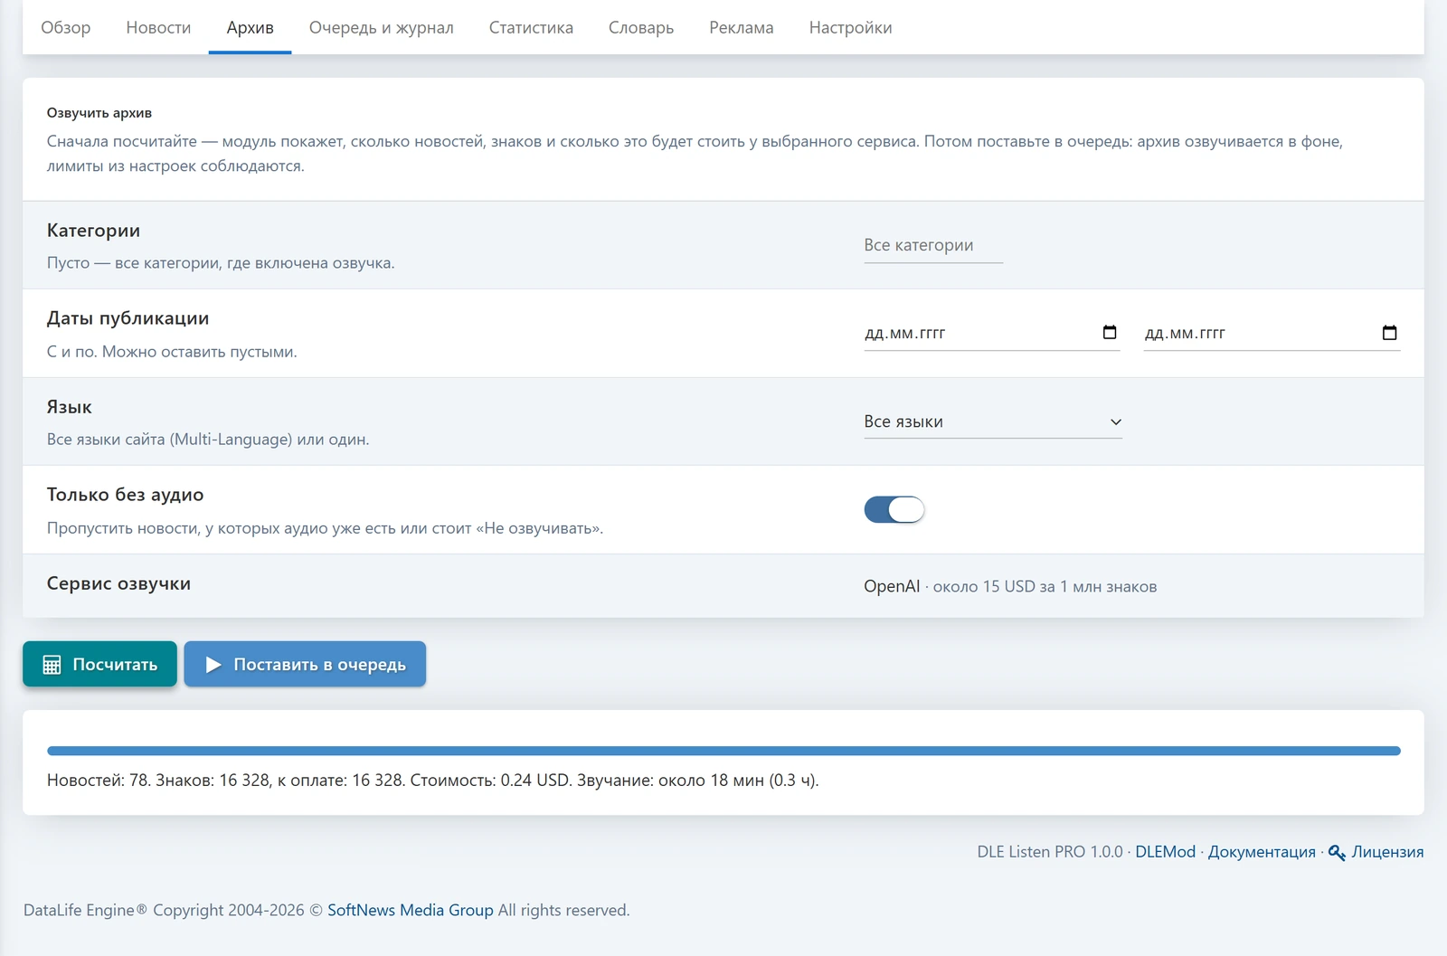Switch to the Словарь tab
Image resolution: width=1447 pixels, height=956 pixels.
click(641, 27)
